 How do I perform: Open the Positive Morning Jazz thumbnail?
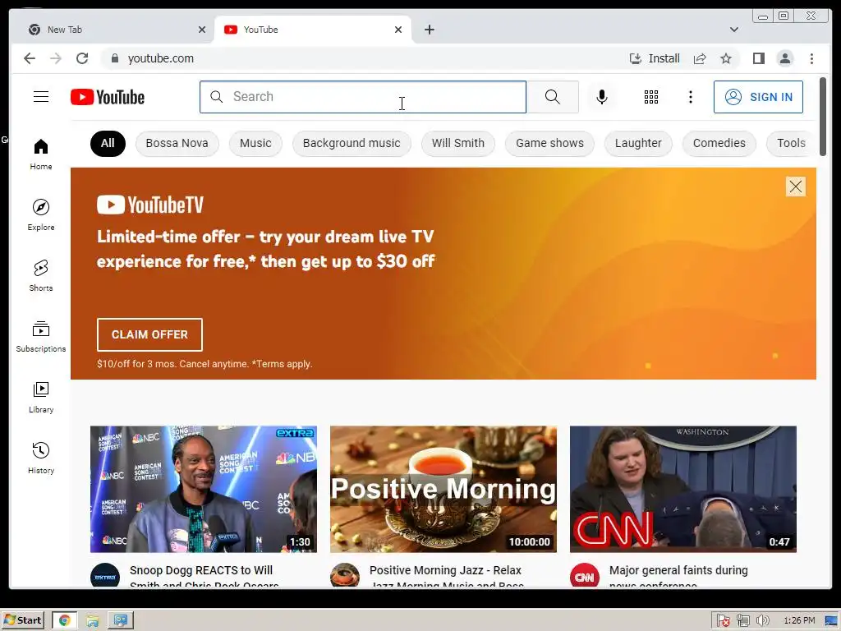443,489
